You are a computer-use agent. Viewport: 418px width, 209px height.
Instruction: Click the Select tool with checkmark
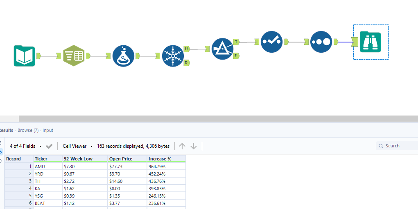pos(271,42)
